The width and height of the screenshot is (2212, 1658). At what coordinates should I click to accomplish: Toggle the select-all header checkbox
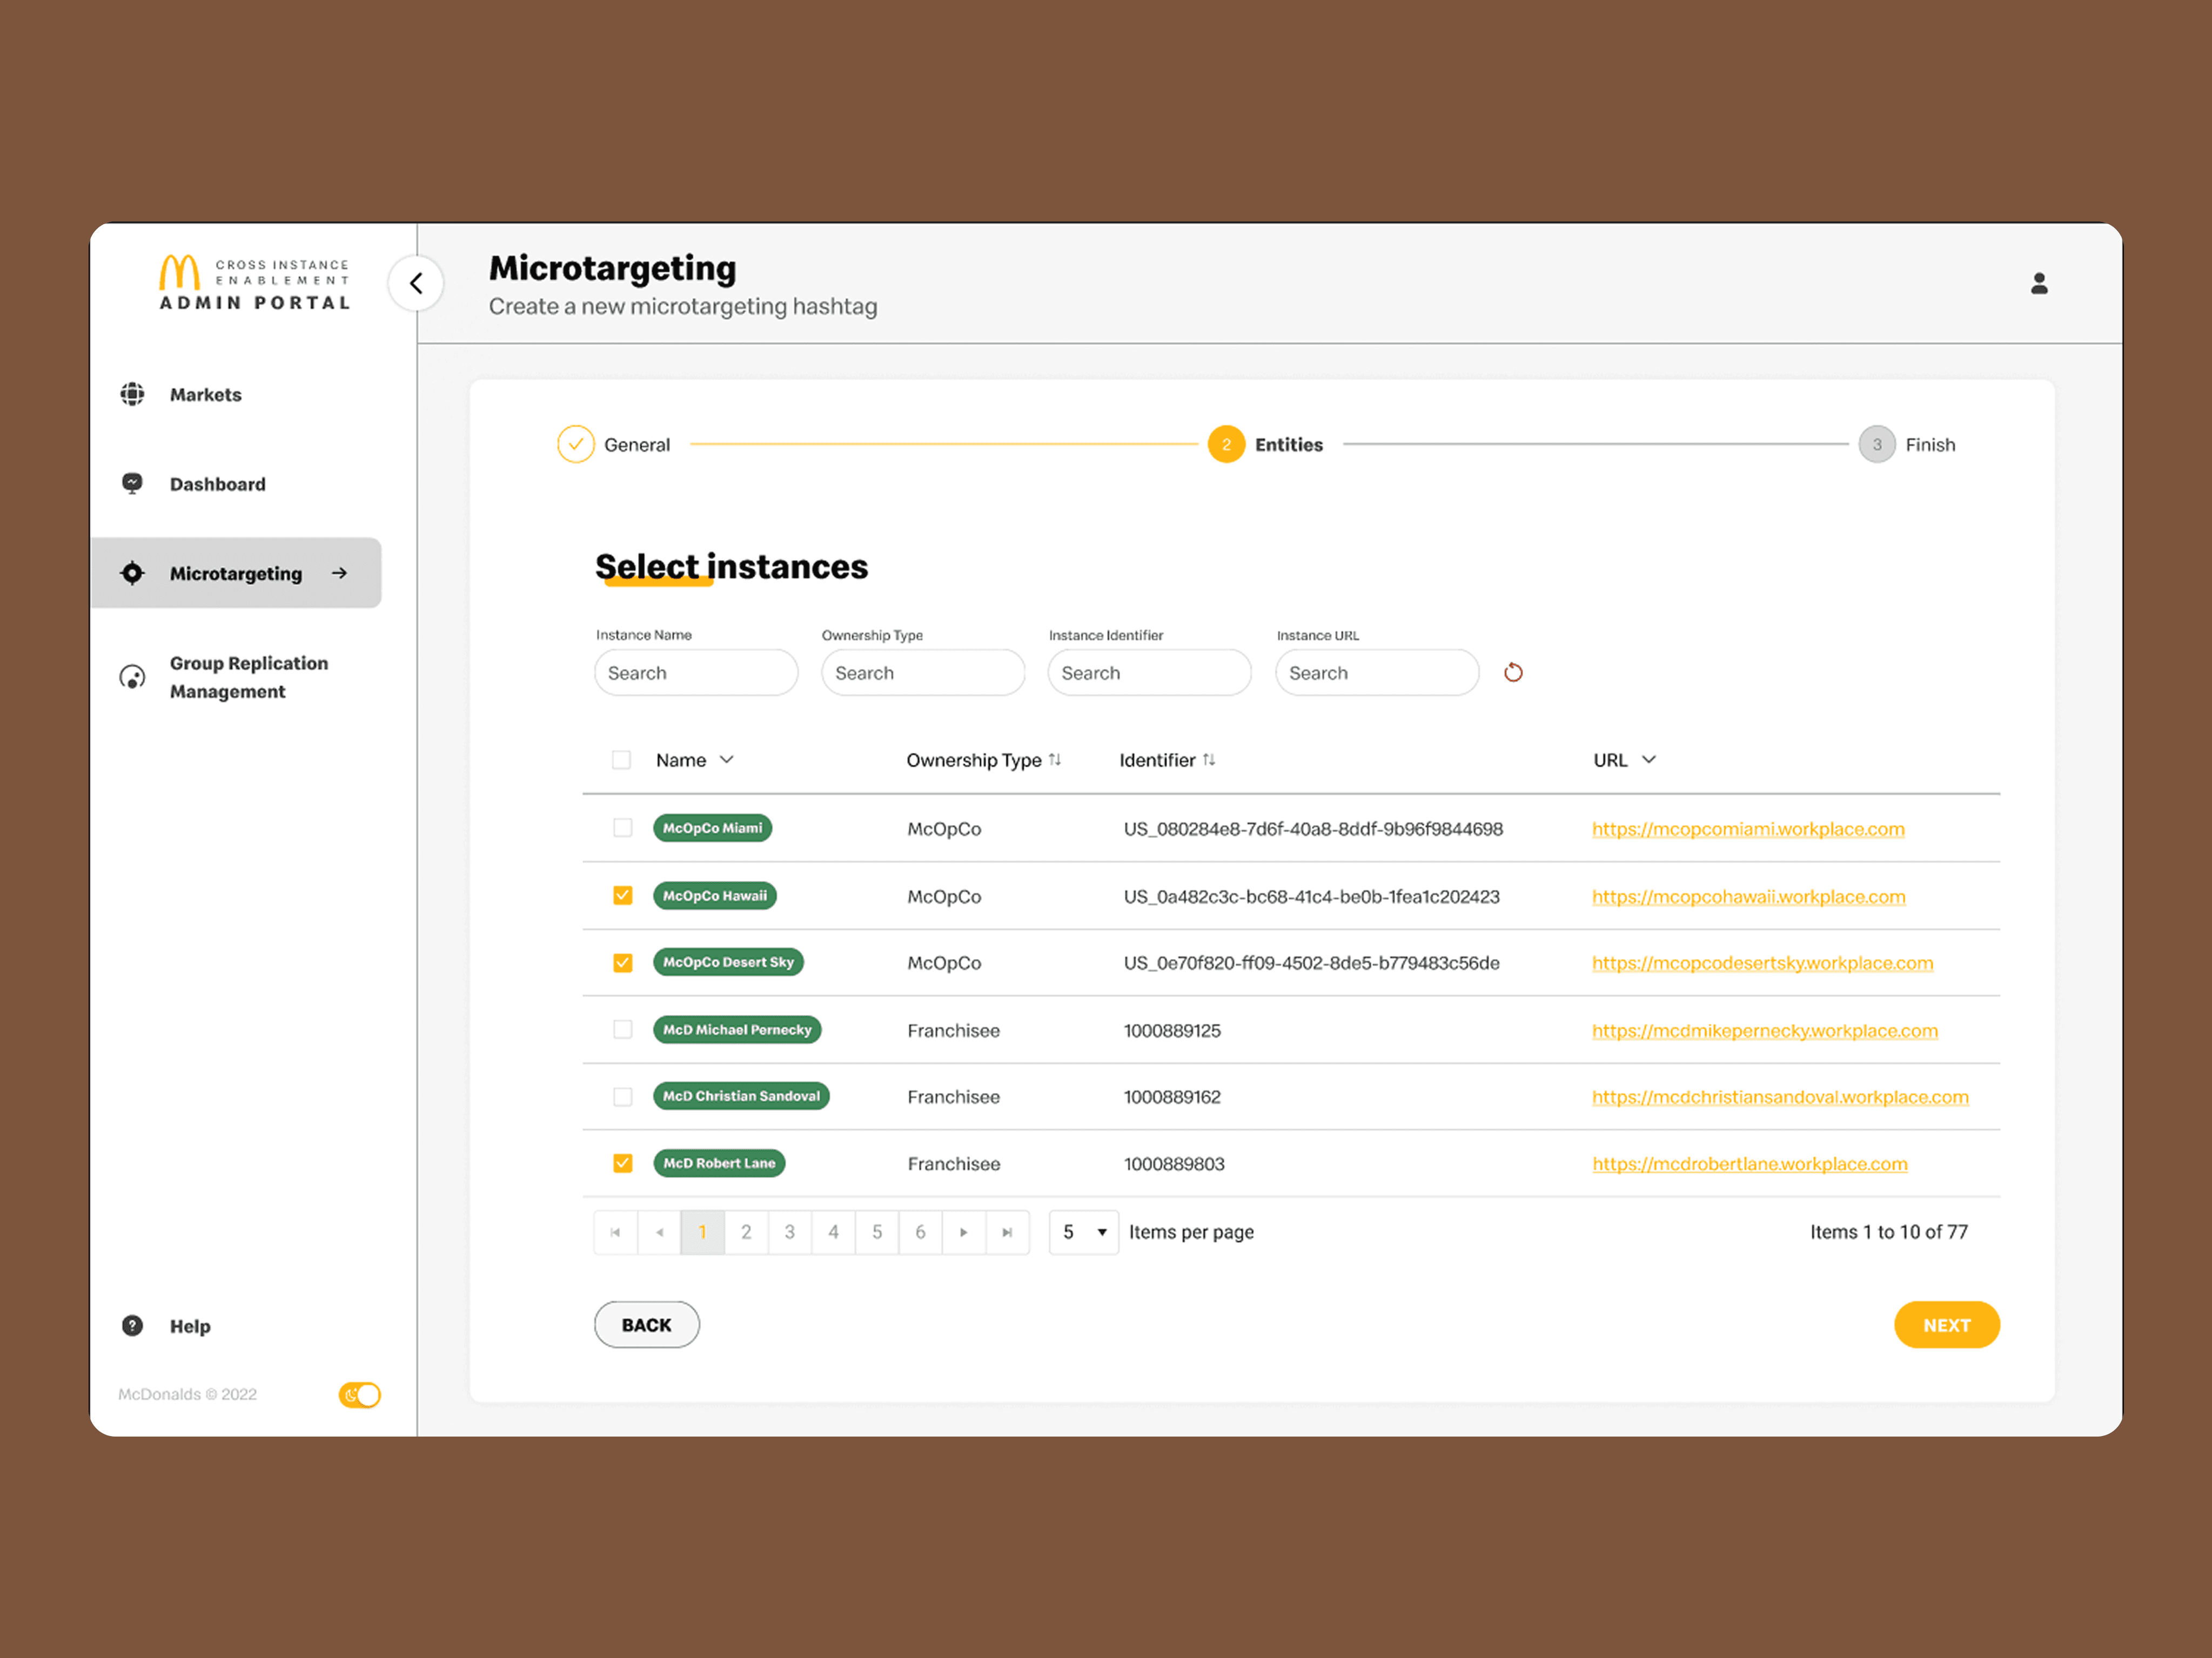tap(621, 759)
